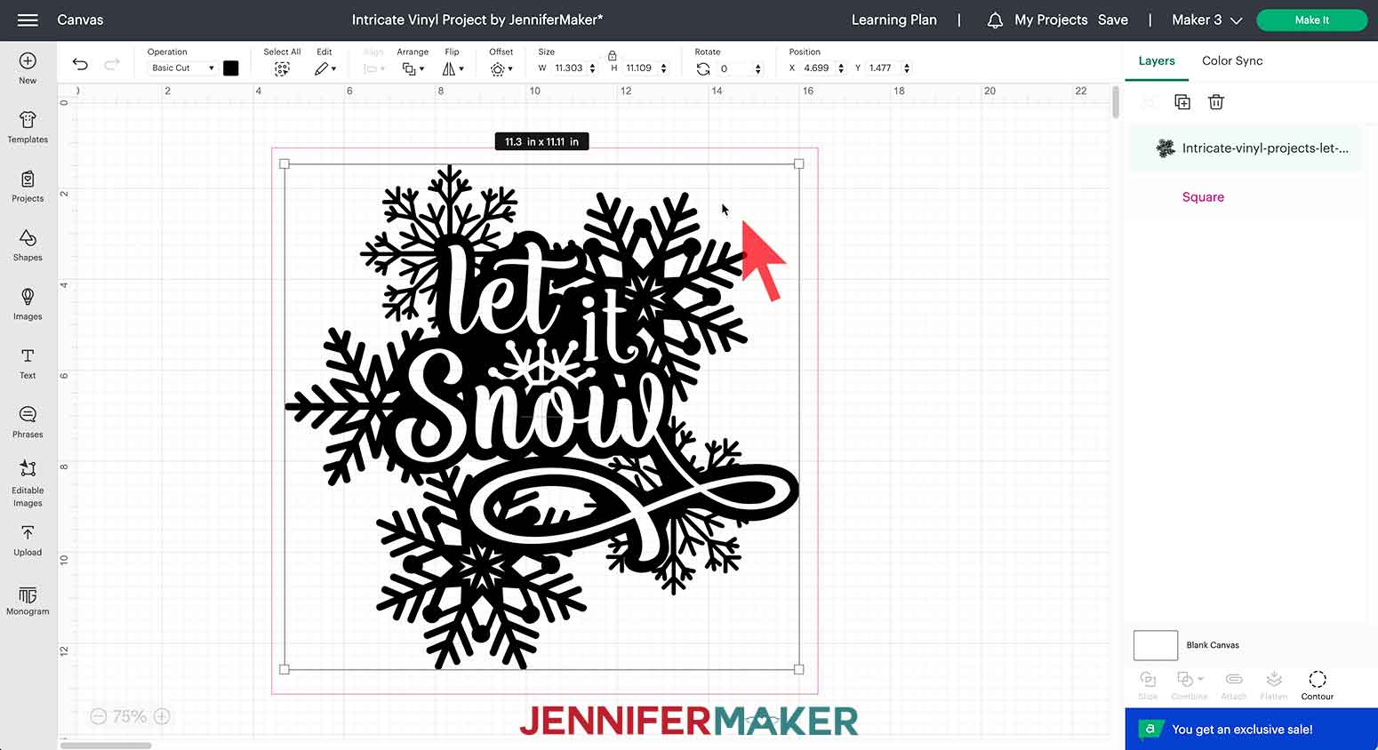The image size is (1378, 750).
Task: Click the Rotate icon
Action: coord(703,68)
